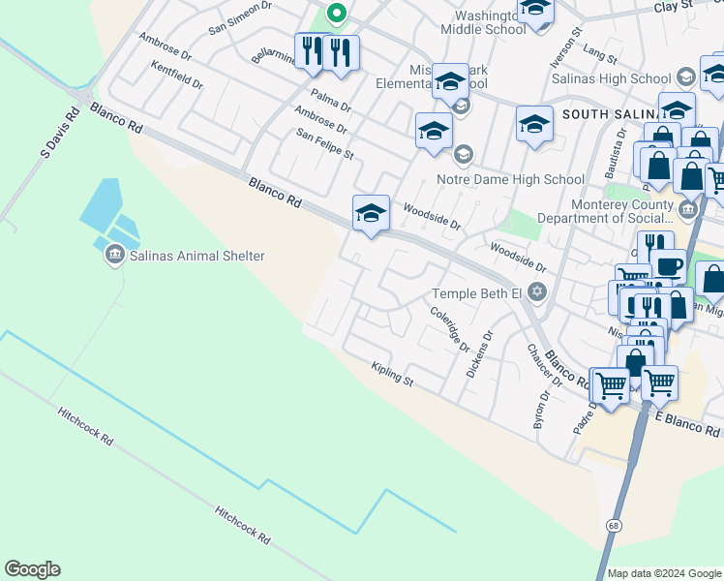
Task: Open the restaurant marker touching the Bellarmine label
Action: (313, 54)
